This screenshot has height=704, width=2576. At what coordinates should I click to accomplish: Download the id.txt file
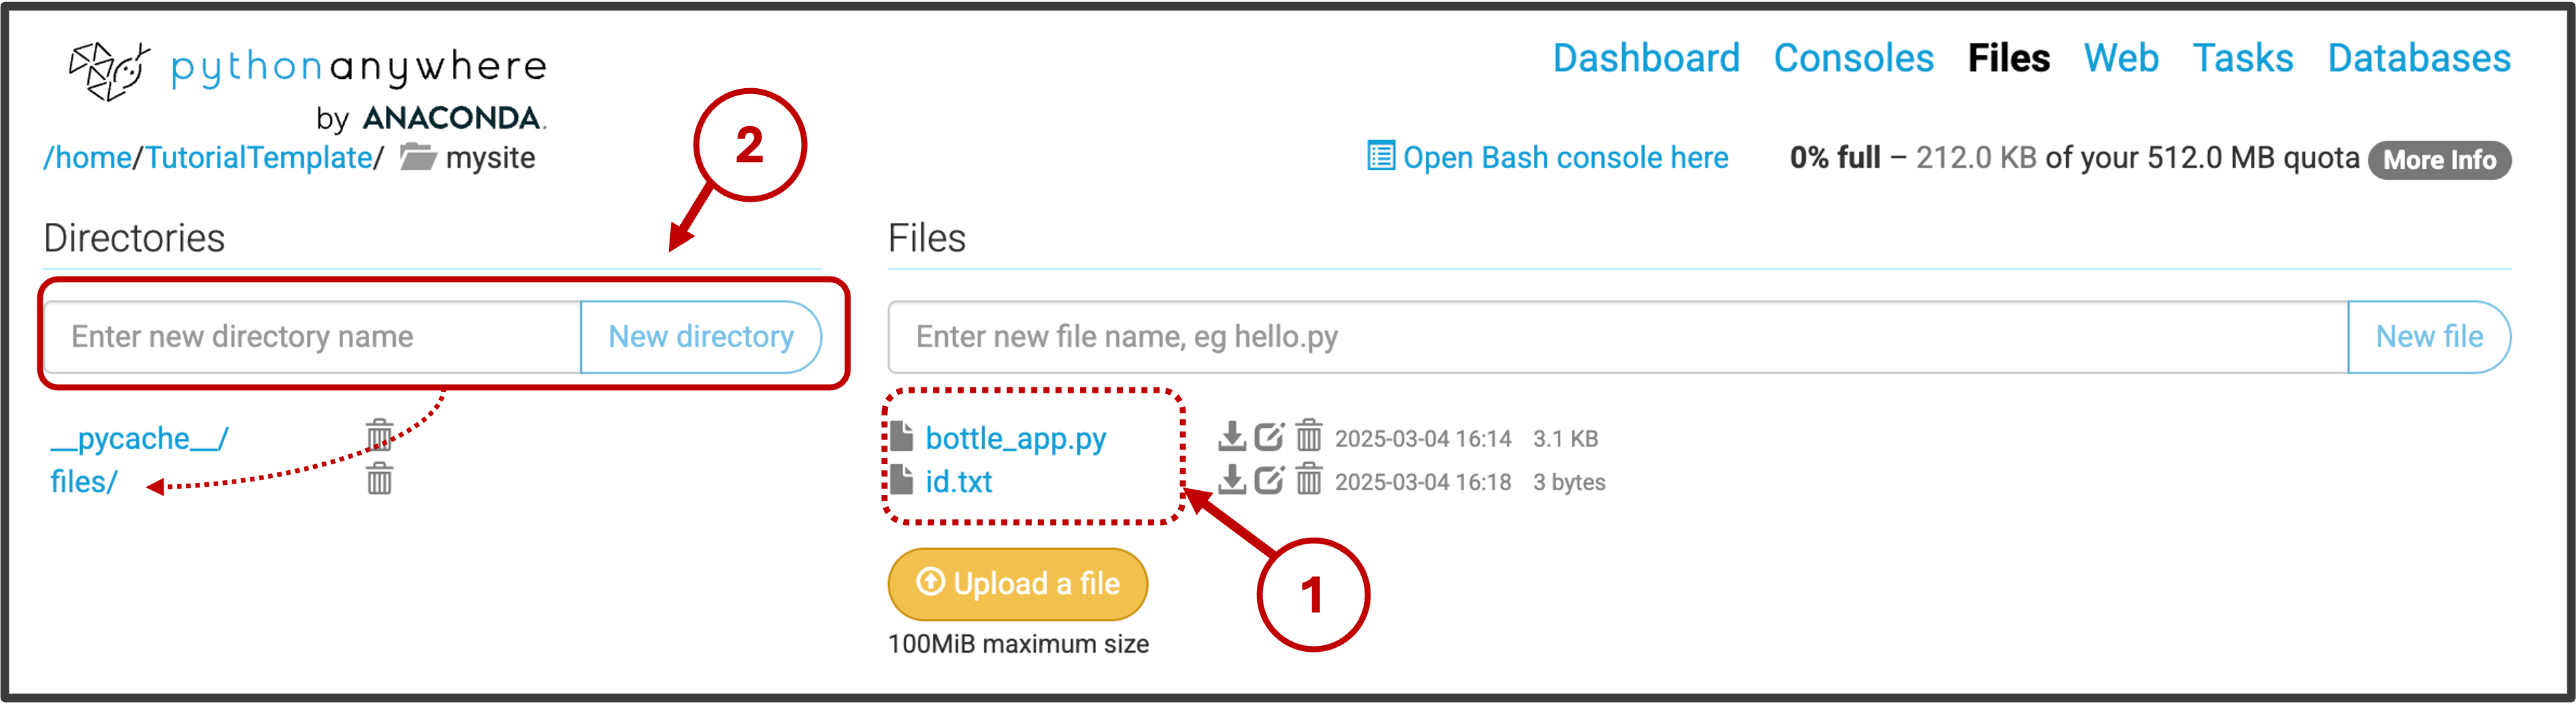pyautogui.click(x=1231, y=480)
